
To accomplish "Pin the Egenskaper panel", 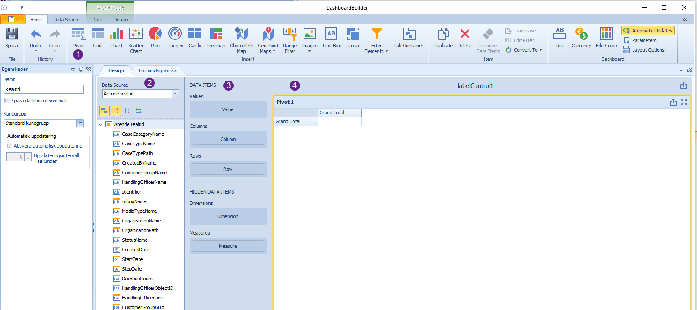I will point(81,69).
